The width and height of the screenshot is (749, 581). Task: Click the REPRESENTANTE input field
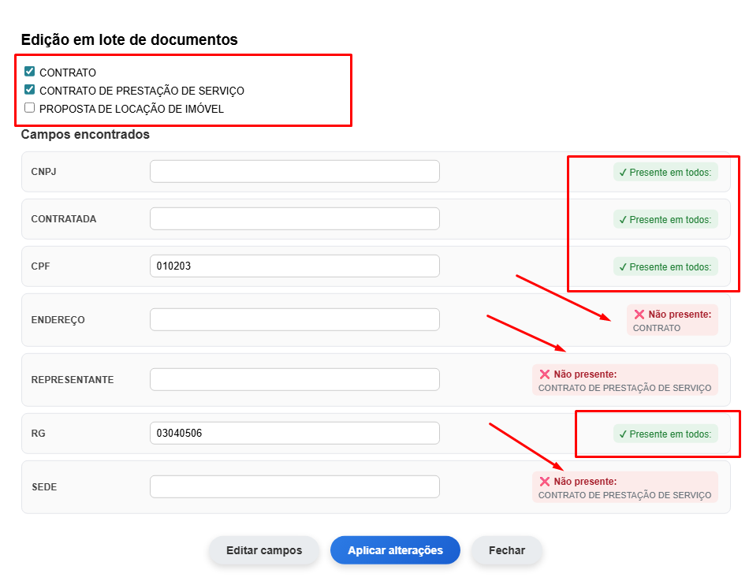[x=295, y=379]
